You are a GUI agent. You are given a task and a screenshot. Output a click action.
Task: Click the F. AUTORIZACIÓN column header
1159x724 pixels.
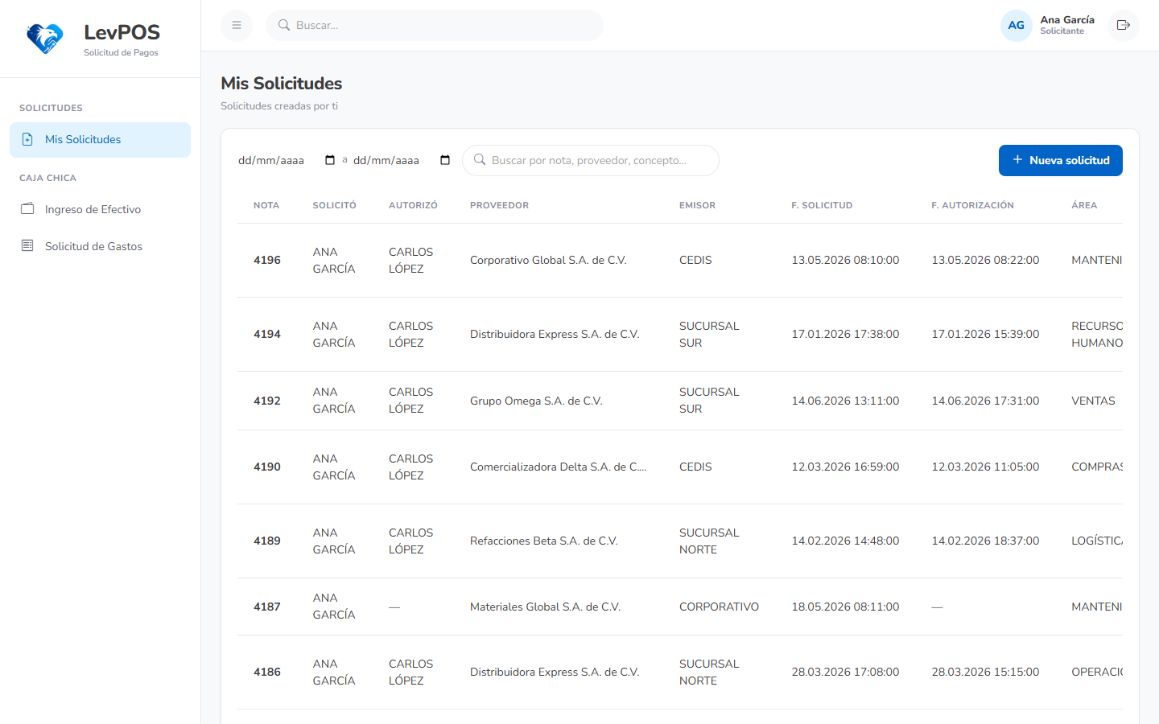click(x=972, y=205)
